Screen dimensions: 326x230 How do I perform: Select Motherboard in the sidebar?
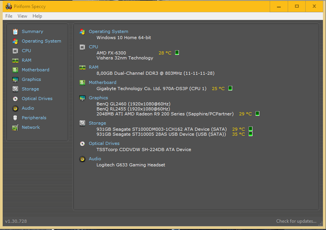coord(36,70)
